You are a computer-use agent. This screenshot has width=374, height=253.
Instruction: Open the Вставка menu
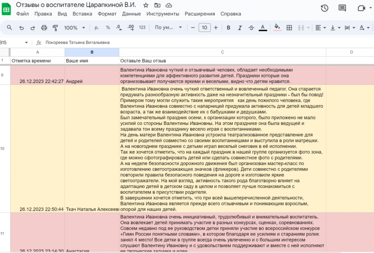[x=82, y=14]
